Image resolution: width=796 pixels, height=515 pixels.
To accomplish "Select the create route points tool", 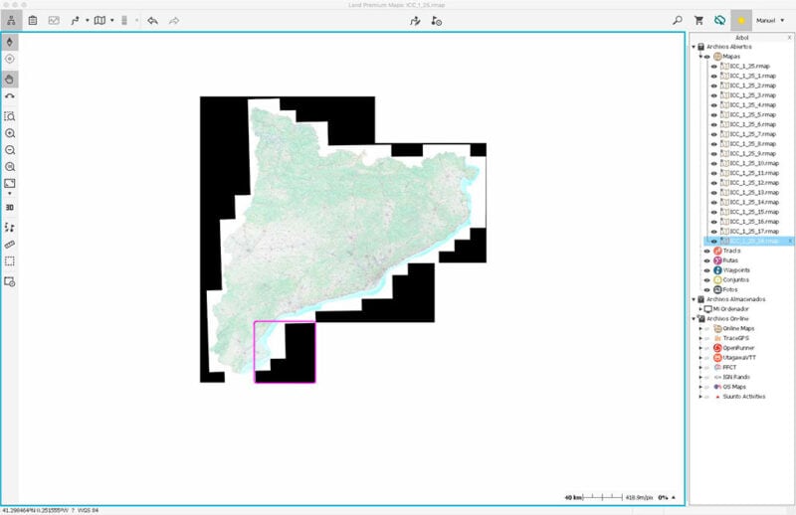I will click(10, 228).
